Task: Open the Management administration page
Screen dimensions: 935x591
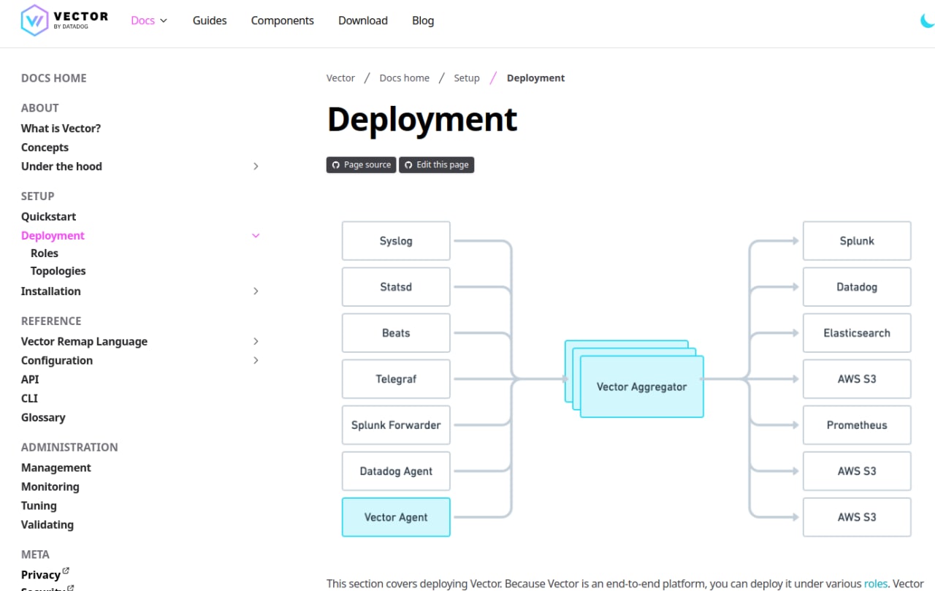Action: (56, 468)
